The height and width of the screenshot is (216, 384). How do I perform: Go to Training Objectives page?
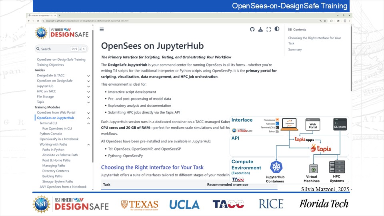[50, 65]
